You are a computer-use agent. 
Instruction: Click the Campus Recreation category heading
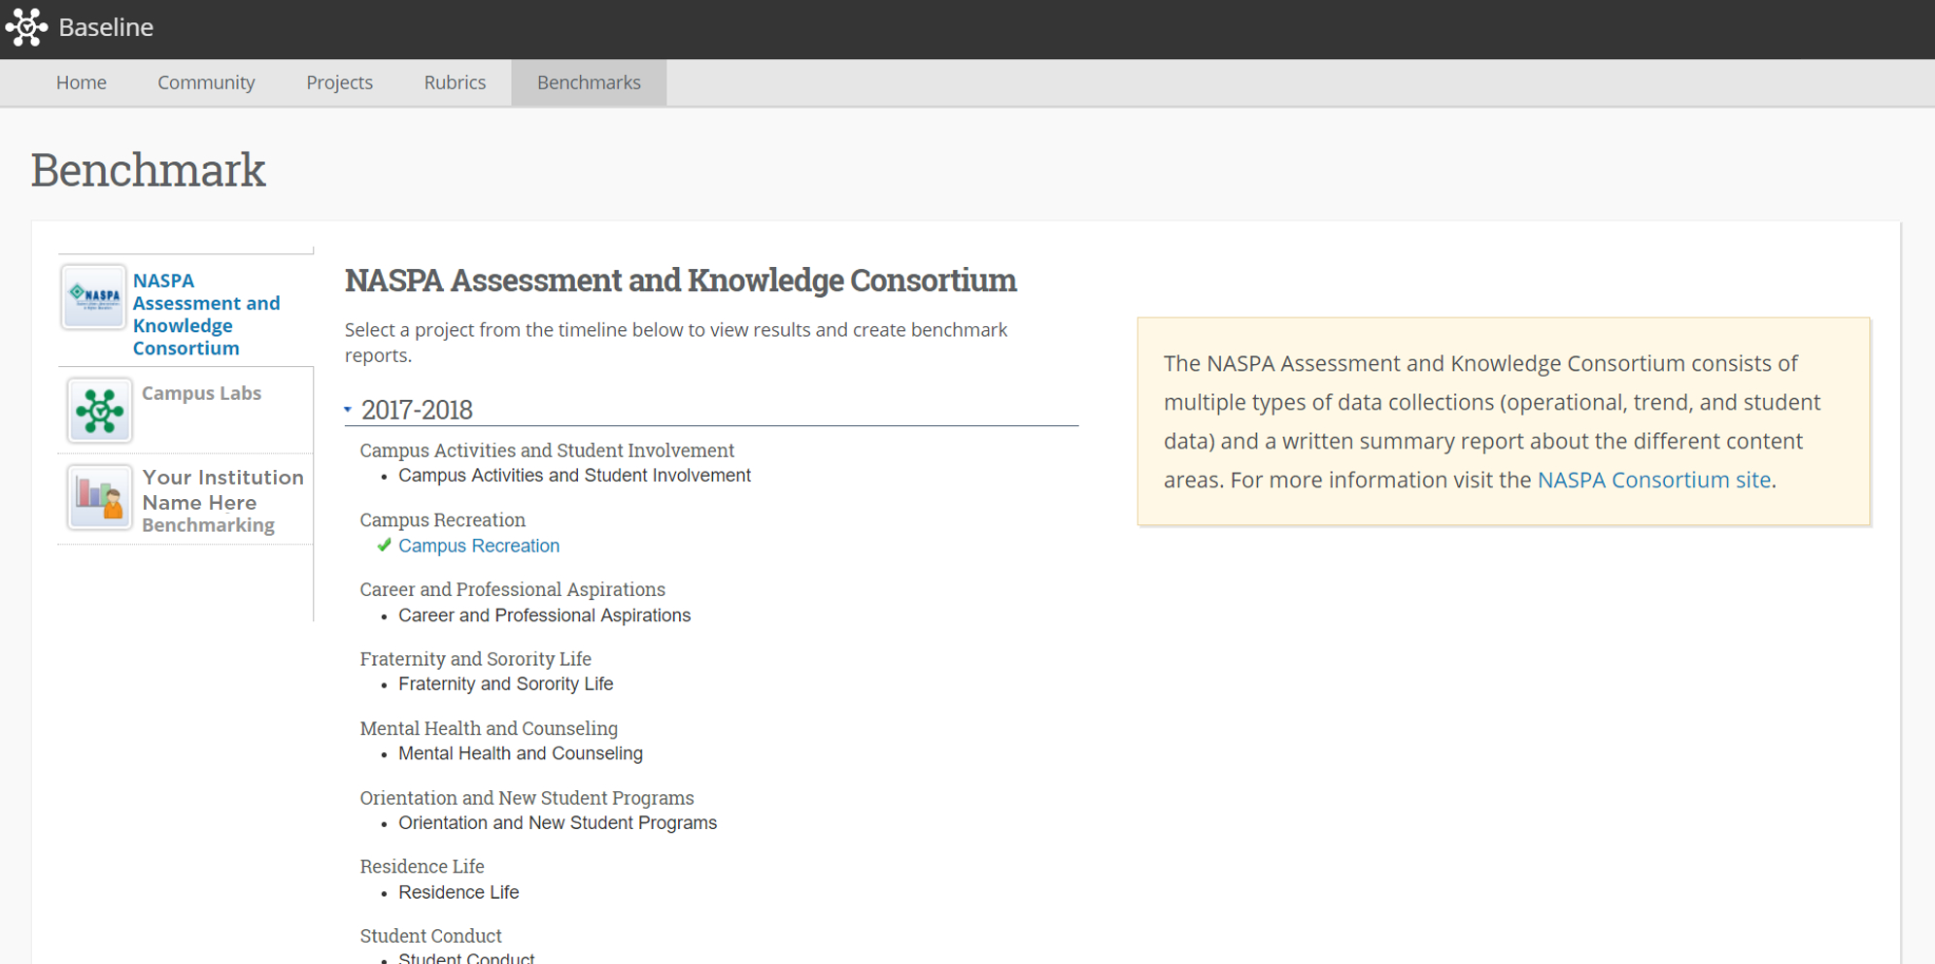(x=442, y=520)
